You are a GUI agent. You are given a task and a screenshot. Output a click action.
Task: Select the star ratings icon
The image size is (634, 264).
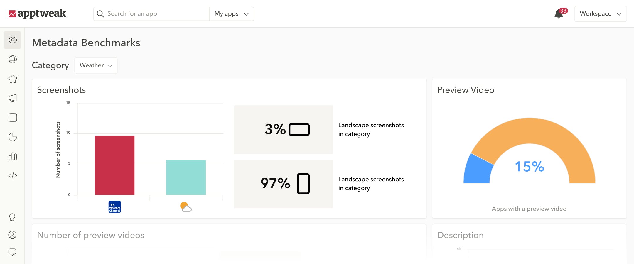(x=12, y=79)
